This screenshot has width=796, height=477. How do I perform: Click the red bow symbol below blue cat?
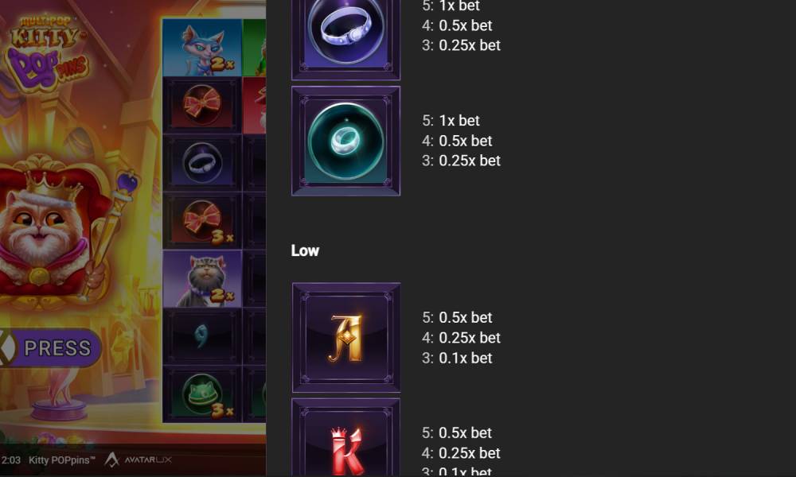[202, 106]
